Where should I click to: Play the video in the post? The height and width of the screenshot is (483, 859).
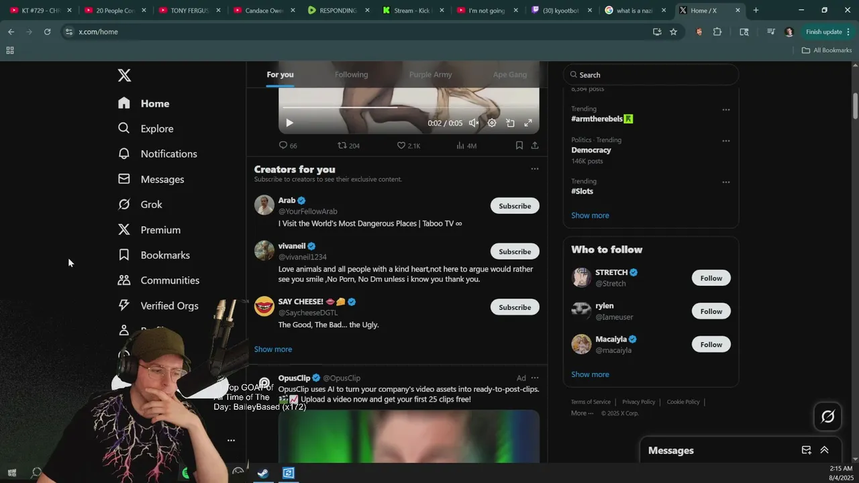[289, 123]
